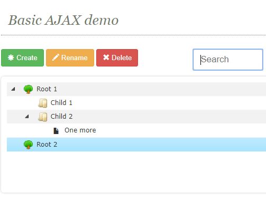Image resolution: width=266 pixels, height=200 pixels.
Task: Click the tree icon next to Root 1
Action: (28, 89)
